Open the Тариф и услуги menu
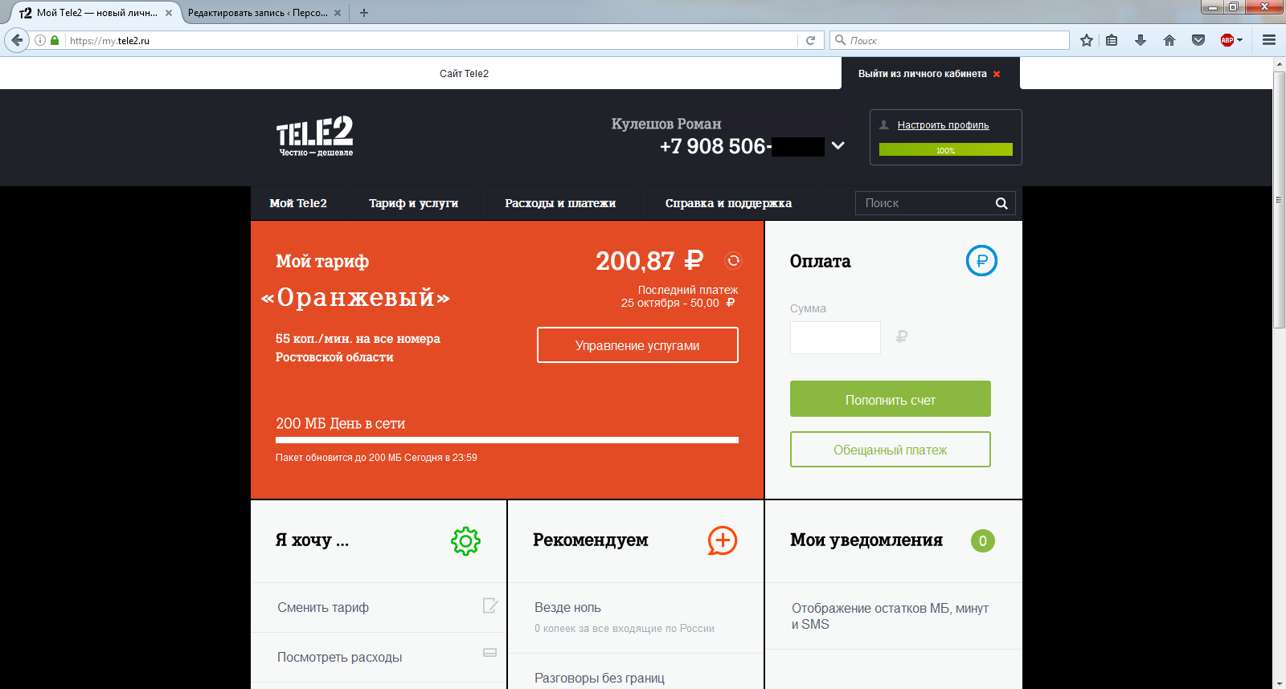 413,203
